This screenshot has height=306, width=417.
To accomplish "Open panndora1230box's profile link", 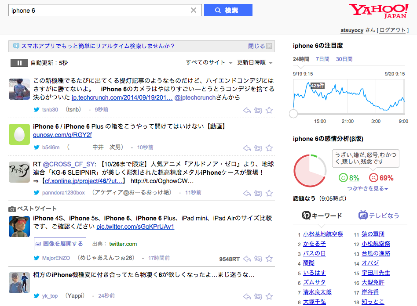I will 63,193.
